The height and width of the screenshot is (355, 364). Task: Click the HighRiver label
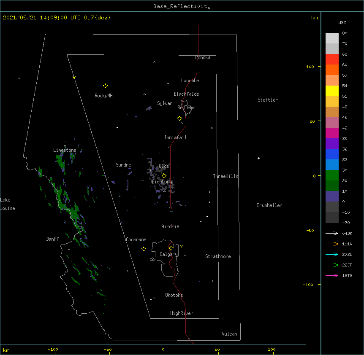(182, 313)
